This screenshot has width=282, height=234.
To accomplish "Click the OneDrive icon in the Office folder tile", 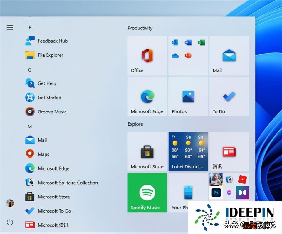I will 175,56.
